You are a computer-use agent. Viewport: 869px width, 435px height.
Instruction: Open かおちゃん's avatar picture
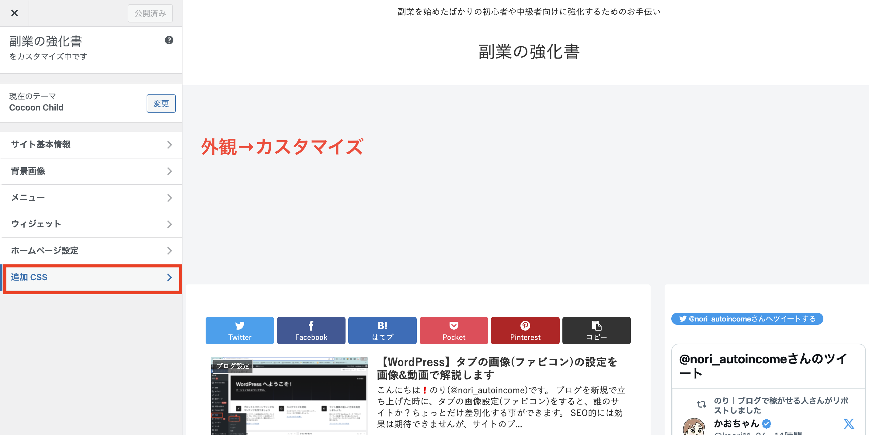(694, 427)
